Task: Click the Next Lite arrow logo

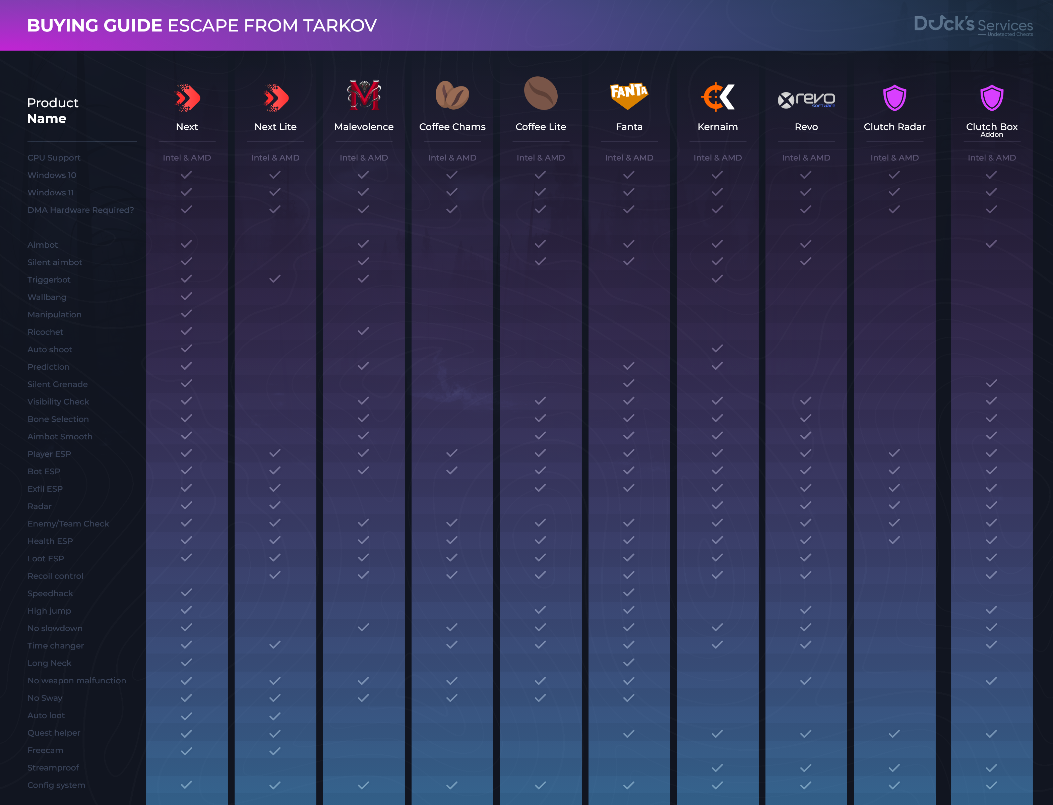Action: (275, 98)
